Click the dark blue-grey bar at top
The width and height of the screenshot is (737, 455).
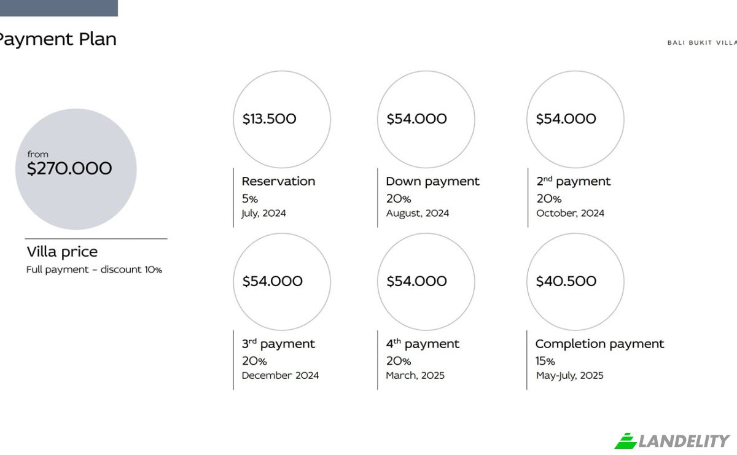click(x=58, y=8)
